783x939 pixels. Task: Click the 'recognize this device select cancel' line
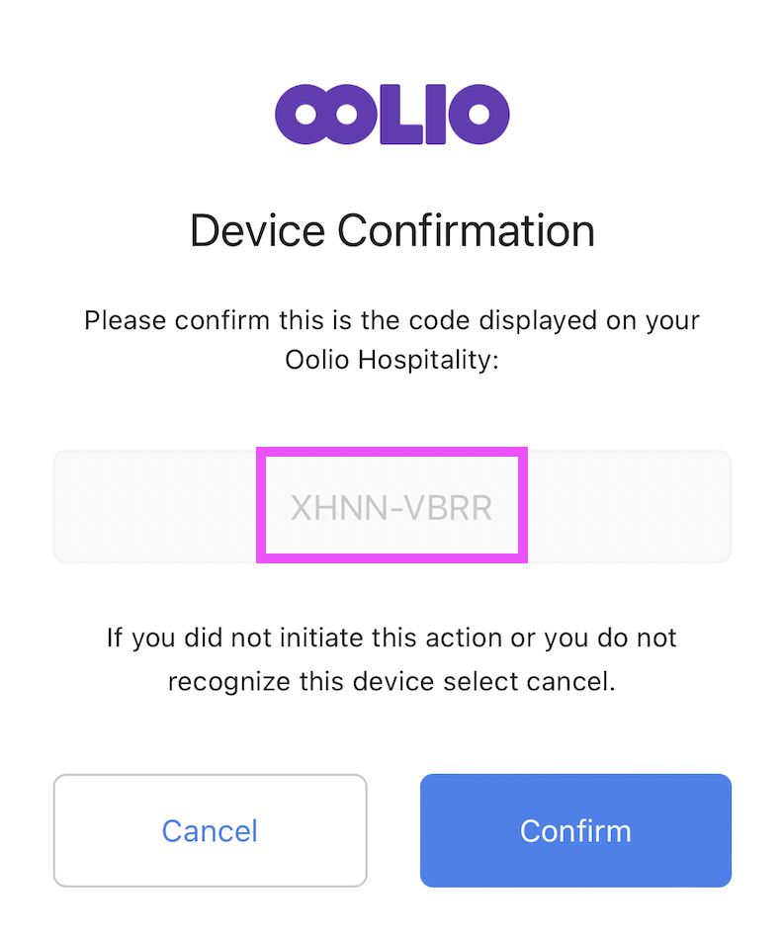[x=391, y=681]
